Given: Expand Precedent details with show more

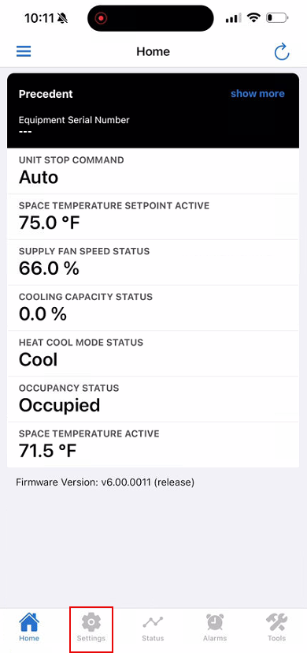Looking at the screenshot, I should pyautogui.click(x=257, y=94).
